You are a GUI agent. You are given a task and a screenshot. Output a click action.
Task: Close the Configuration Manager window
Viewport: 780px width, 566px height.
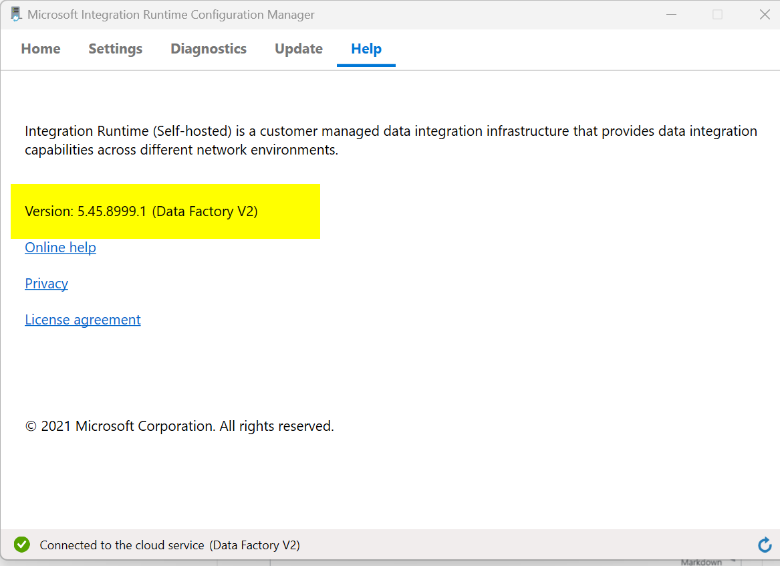pos(765,15)
